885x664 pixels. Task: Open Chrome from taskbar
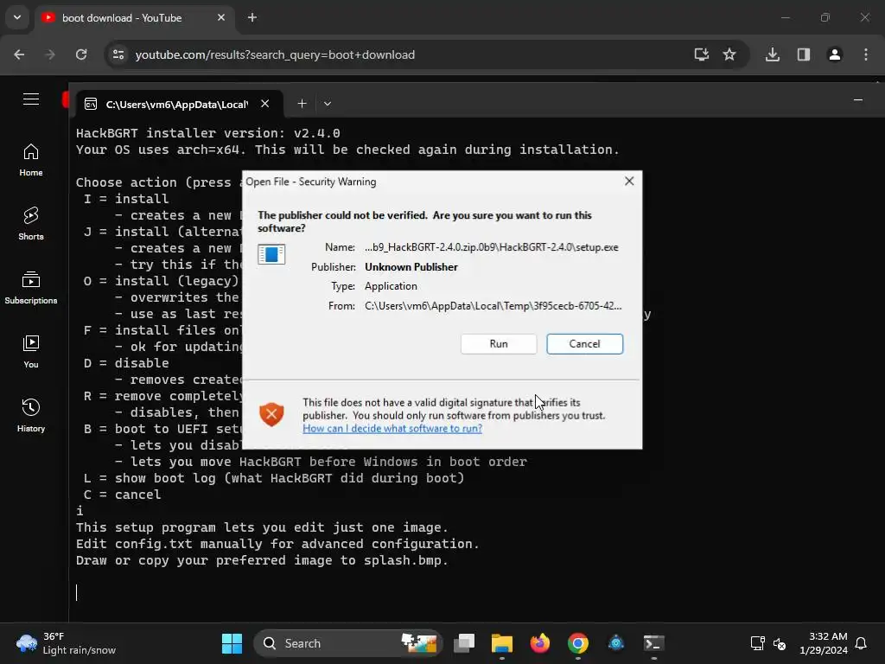pos(578,643)
